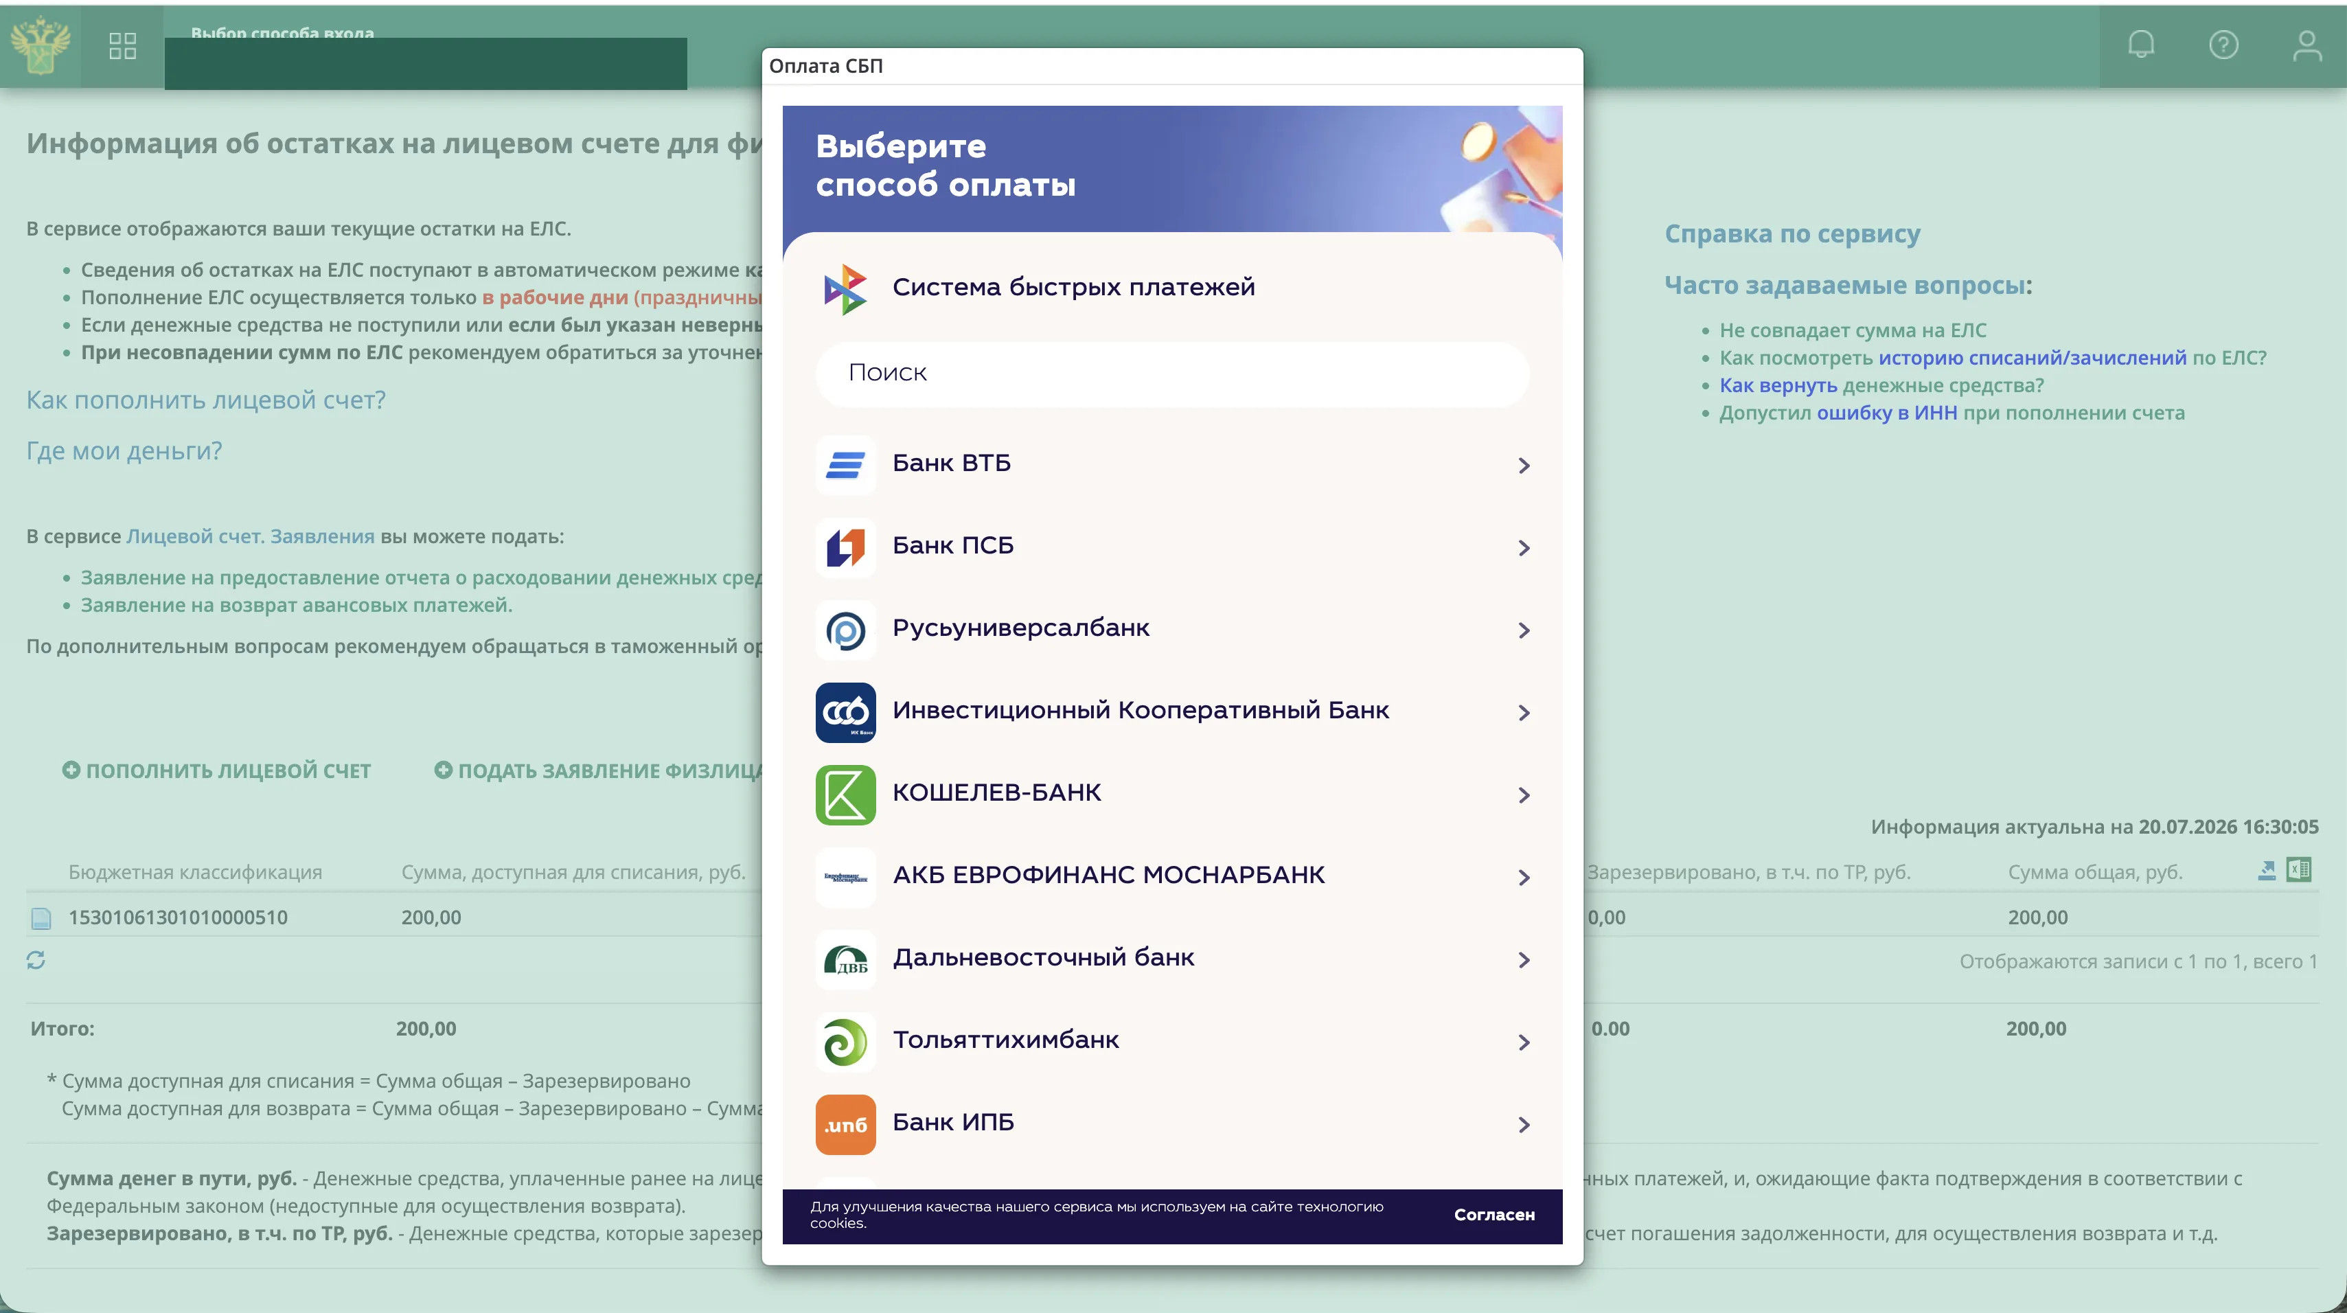This screenshot has width=2347, height=1313.
Task: Click the plus icon of ПОПОЛНИТЬ ЛИЦЕВОЙ СЧЕТ
Action: click(71, 770)
